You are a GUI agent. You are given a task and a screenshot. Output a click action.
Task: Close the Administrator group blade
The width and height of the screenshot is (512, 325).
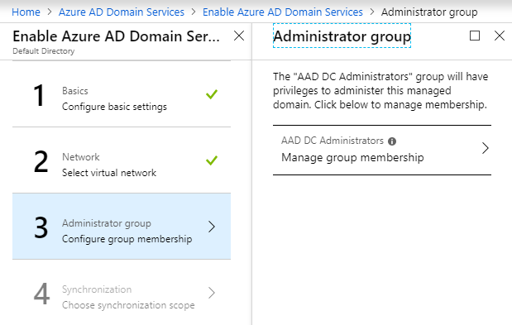tap(500, 36)
